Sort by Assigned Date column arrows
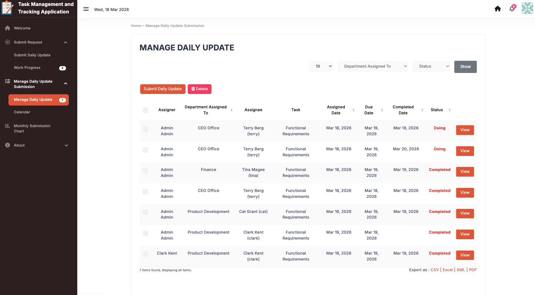Viewport: 535px width, 295px height. tap(354, 110)
